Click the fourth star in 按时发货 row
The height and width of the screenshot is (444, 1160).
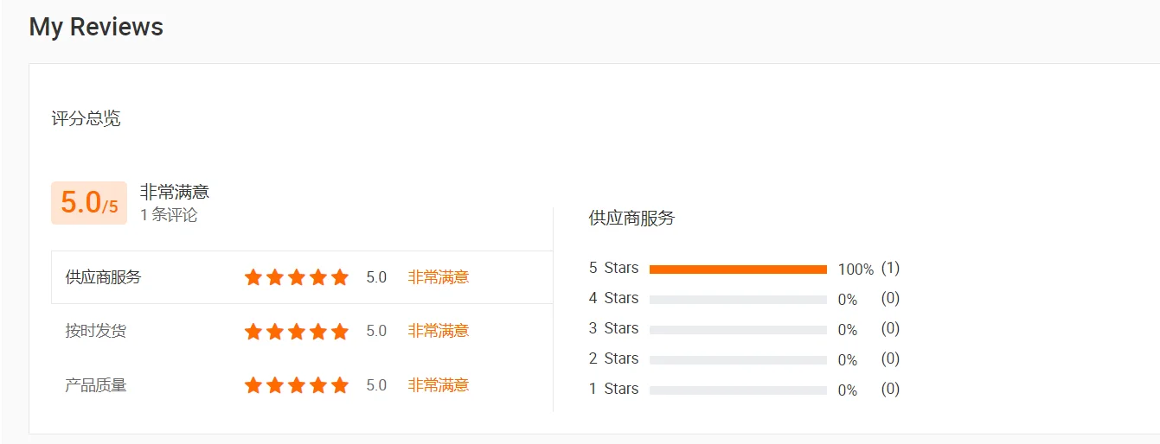[318, 331]
